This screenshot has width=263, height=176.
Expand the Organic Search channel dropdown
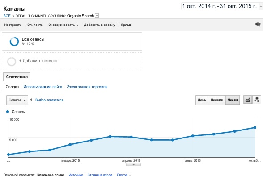pyautogui.click(x=97, y=16)
